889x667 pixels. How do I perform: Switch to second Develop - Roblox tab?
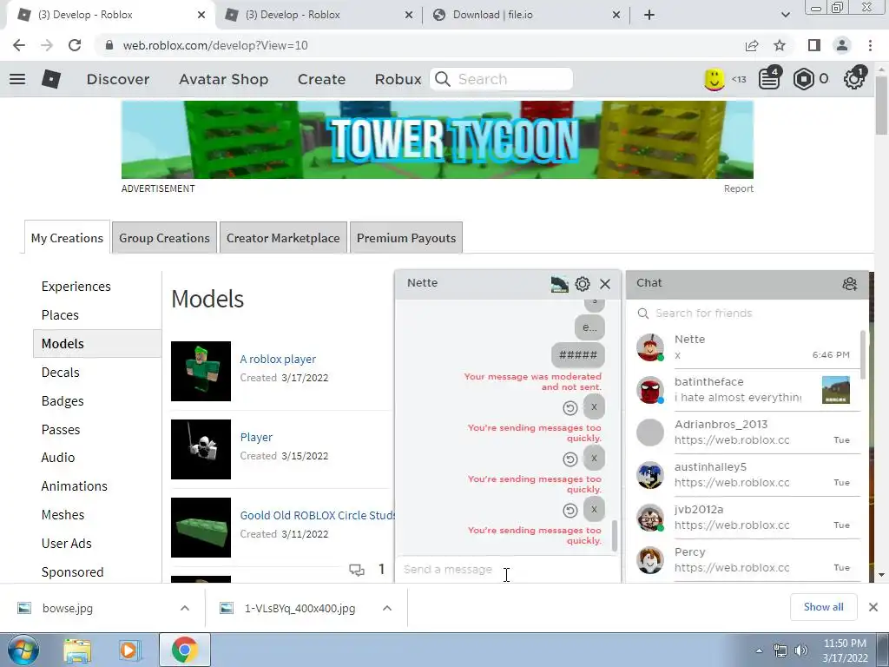pyautogui.click(x=318, y=15)
